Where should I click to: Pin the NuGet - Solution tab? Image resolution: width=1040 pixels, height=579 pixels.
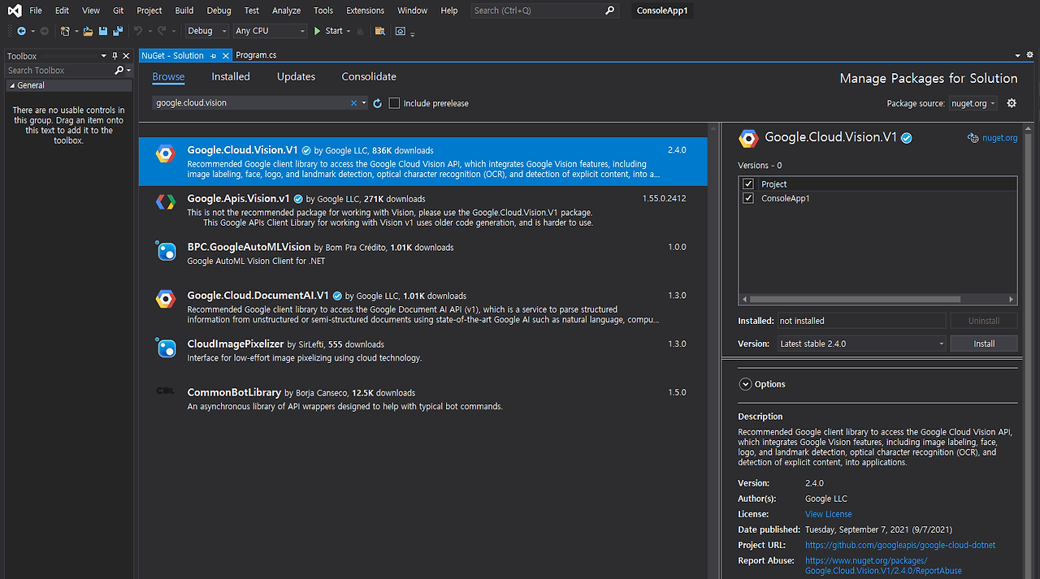pyautogui.click(x=214, y=56)
